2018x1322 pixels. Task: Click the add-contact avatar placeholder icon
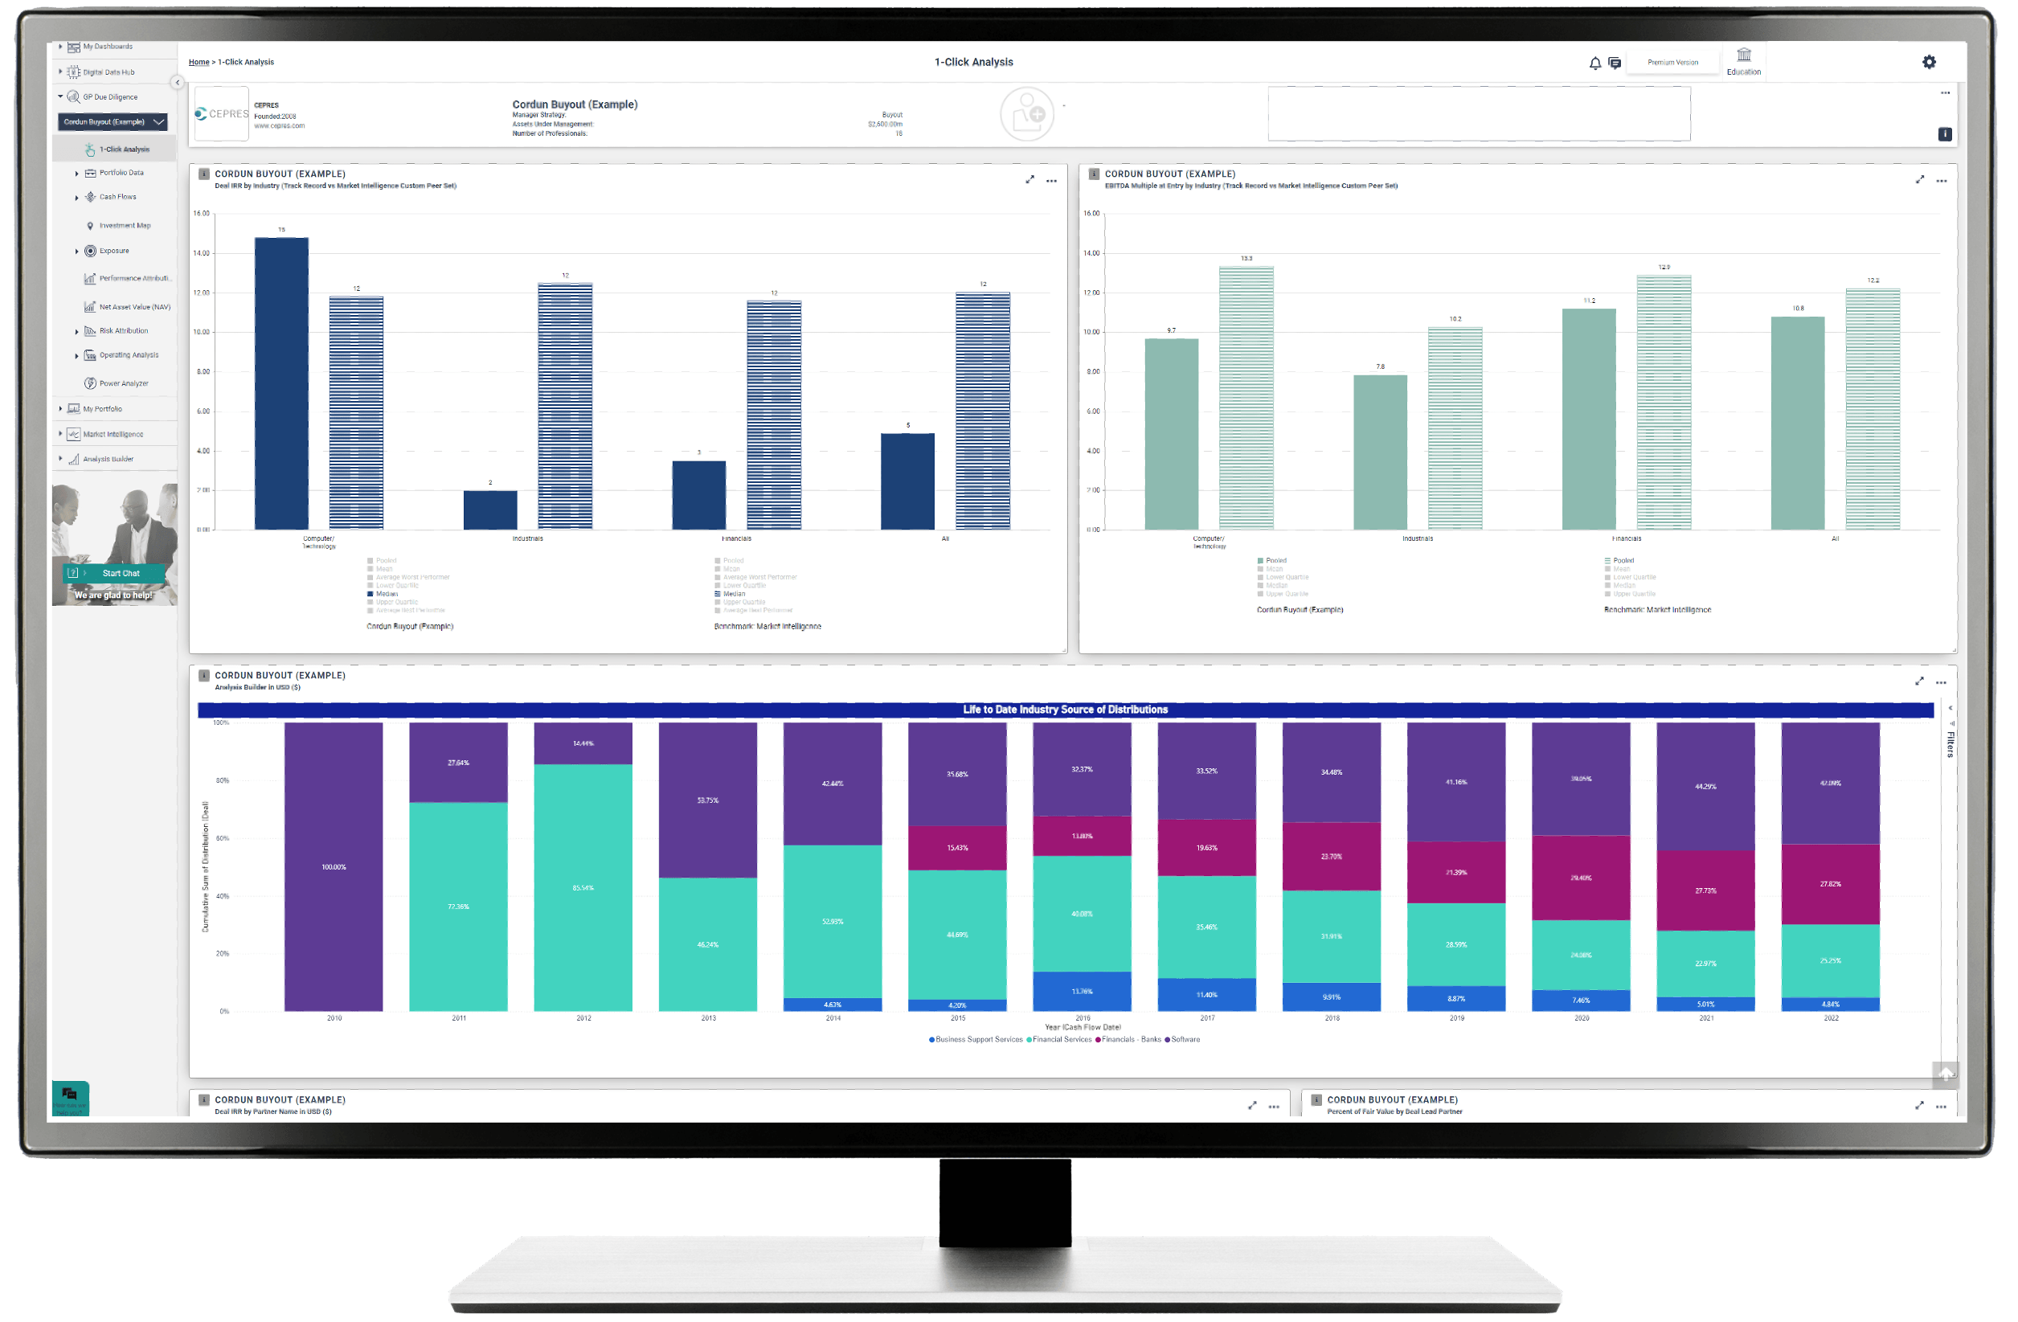point(1027,114)
